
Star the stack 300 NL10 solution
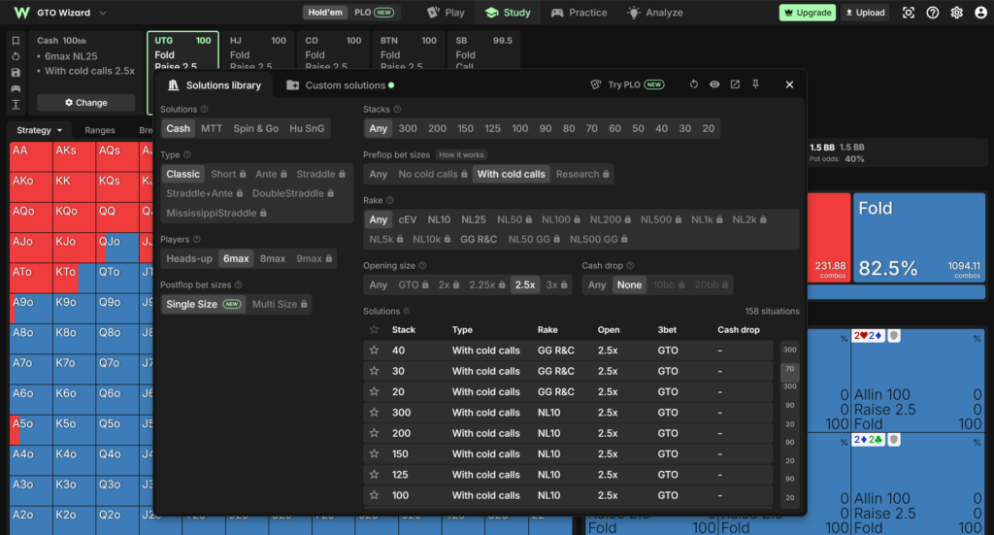374,413
